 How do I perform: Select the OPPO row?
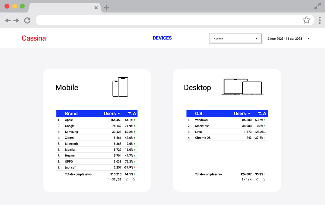tap(97, 162)
